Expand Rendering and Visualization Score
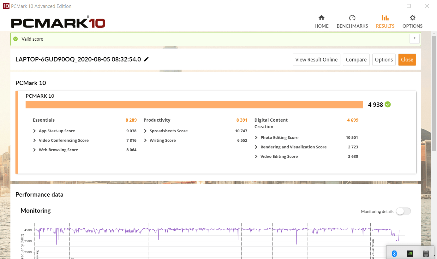This screenshot has height=259, width=437. point(256,147)
